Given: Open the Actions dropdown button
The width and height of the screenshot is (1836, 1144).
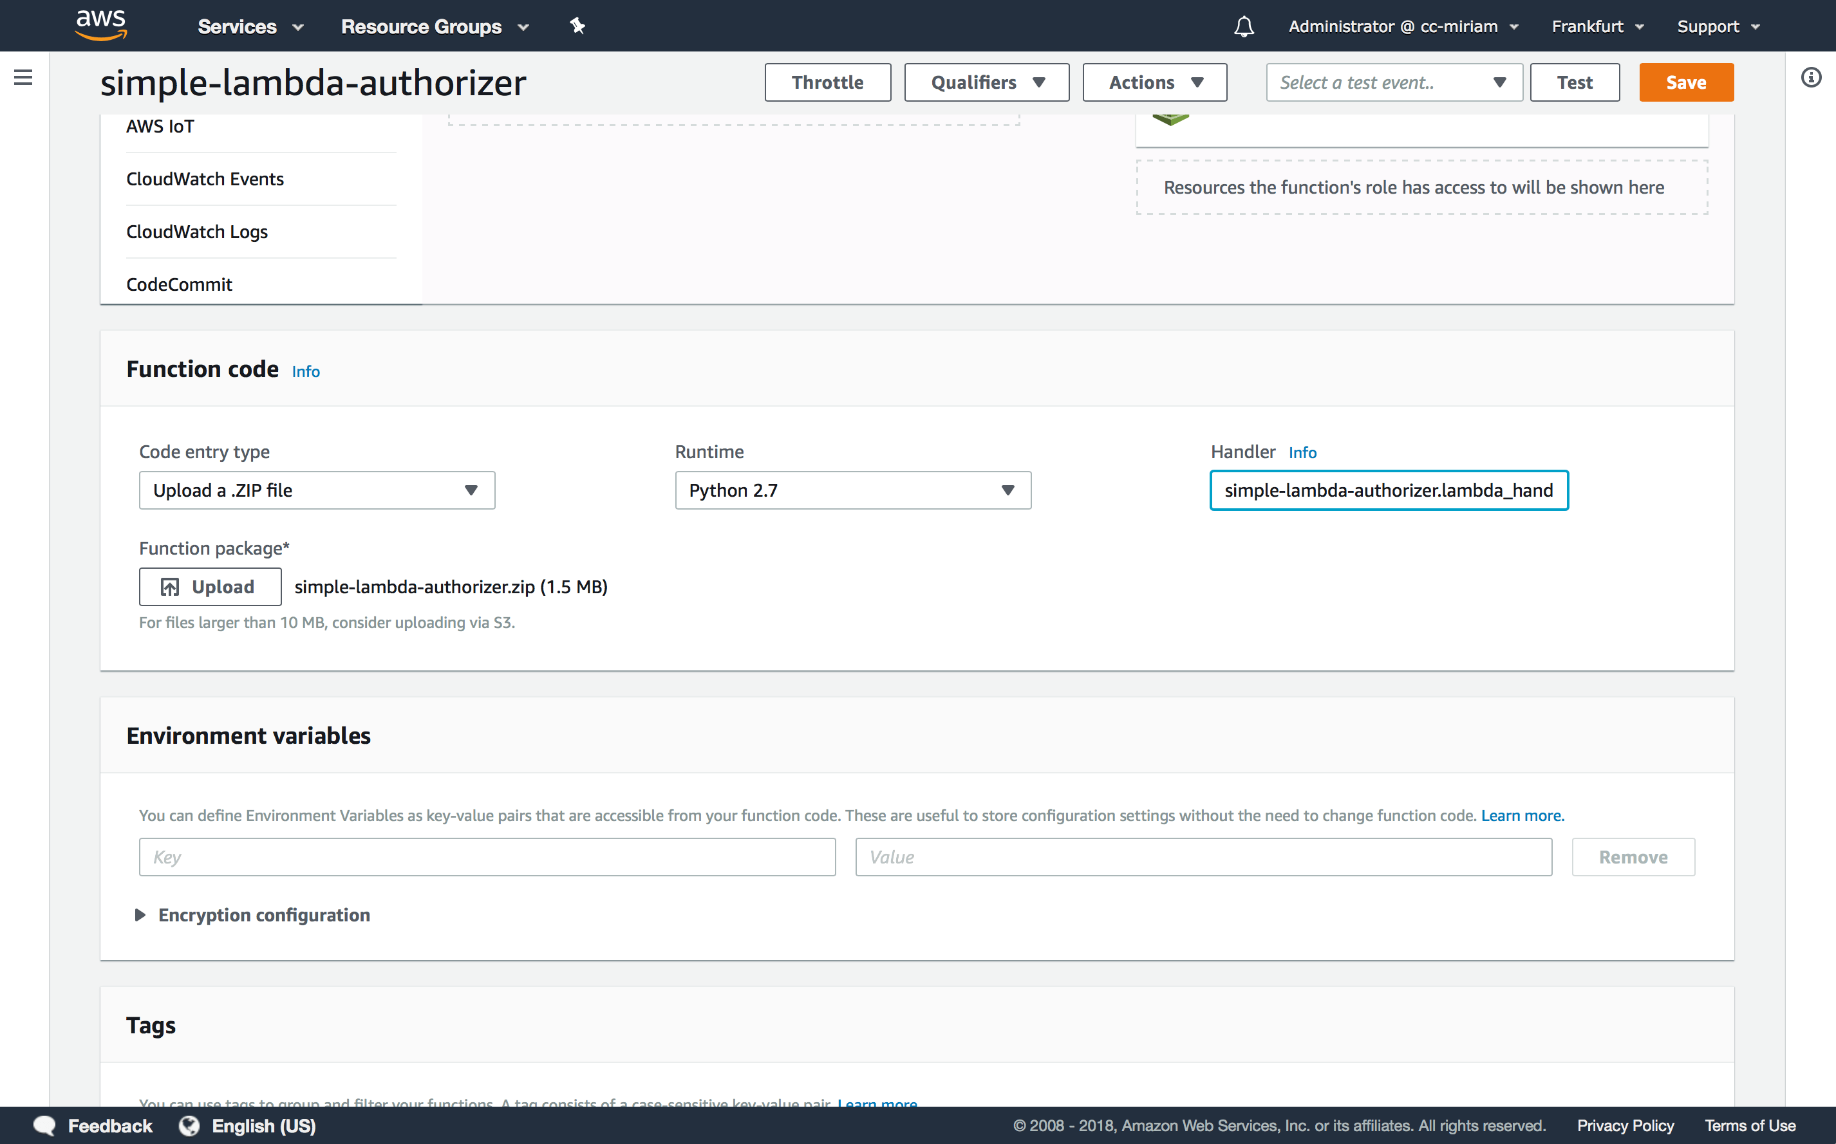Looking at the screenshot, I should coord(1154,82).
